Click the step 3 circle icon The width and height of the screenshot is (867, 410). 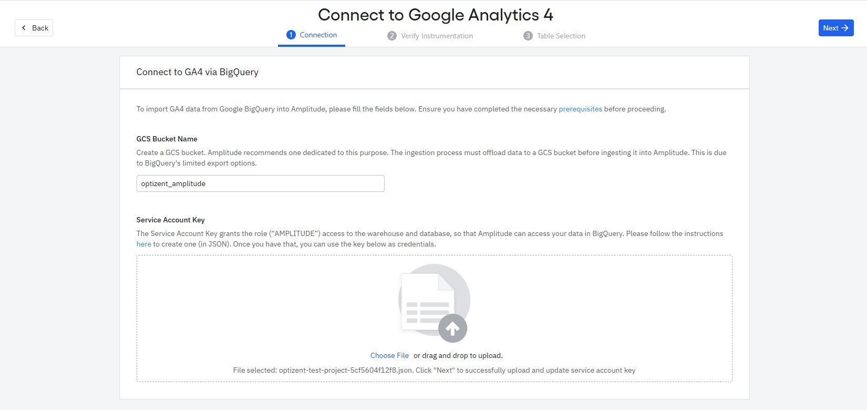tap(528, 36)
